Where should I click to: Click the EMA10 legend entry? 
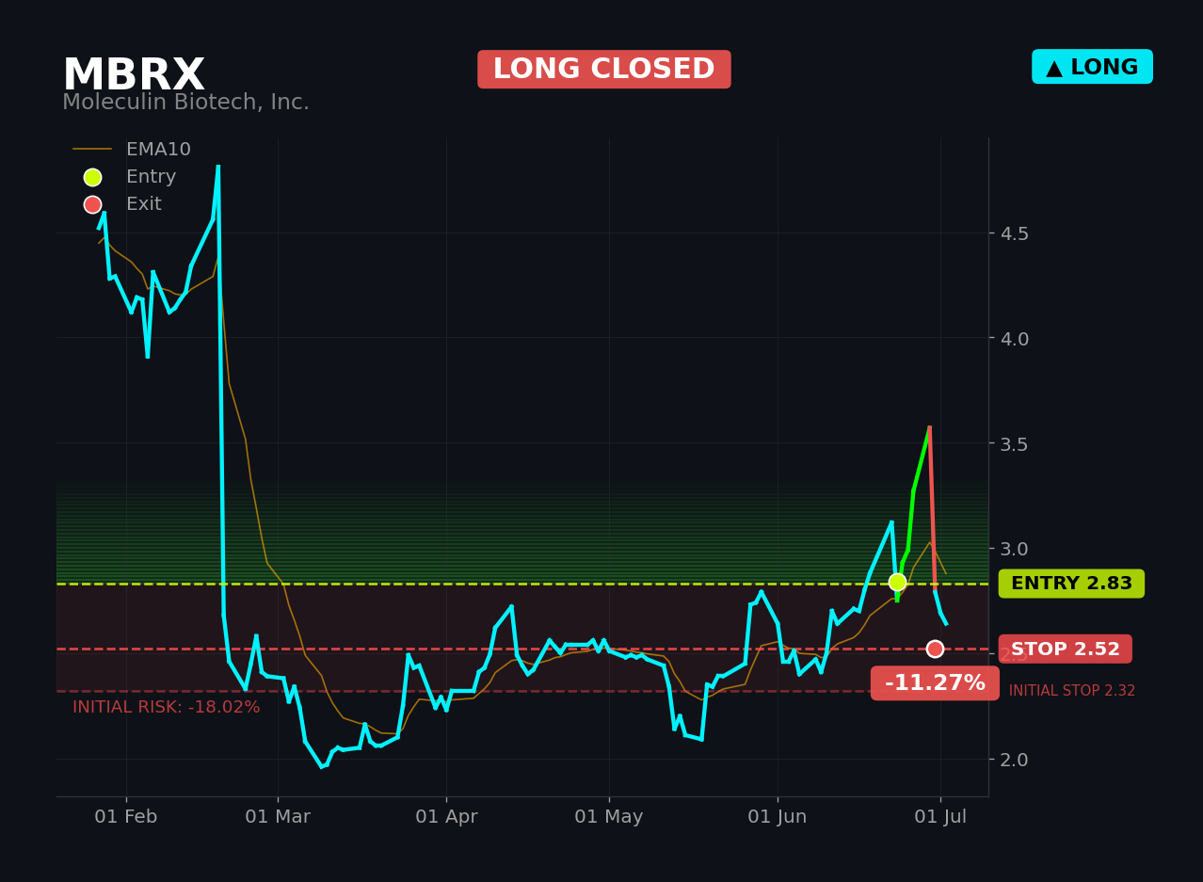tap(132, 150)
